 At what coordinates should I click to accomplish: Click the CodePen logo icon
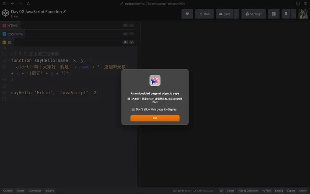coord(5,13)
